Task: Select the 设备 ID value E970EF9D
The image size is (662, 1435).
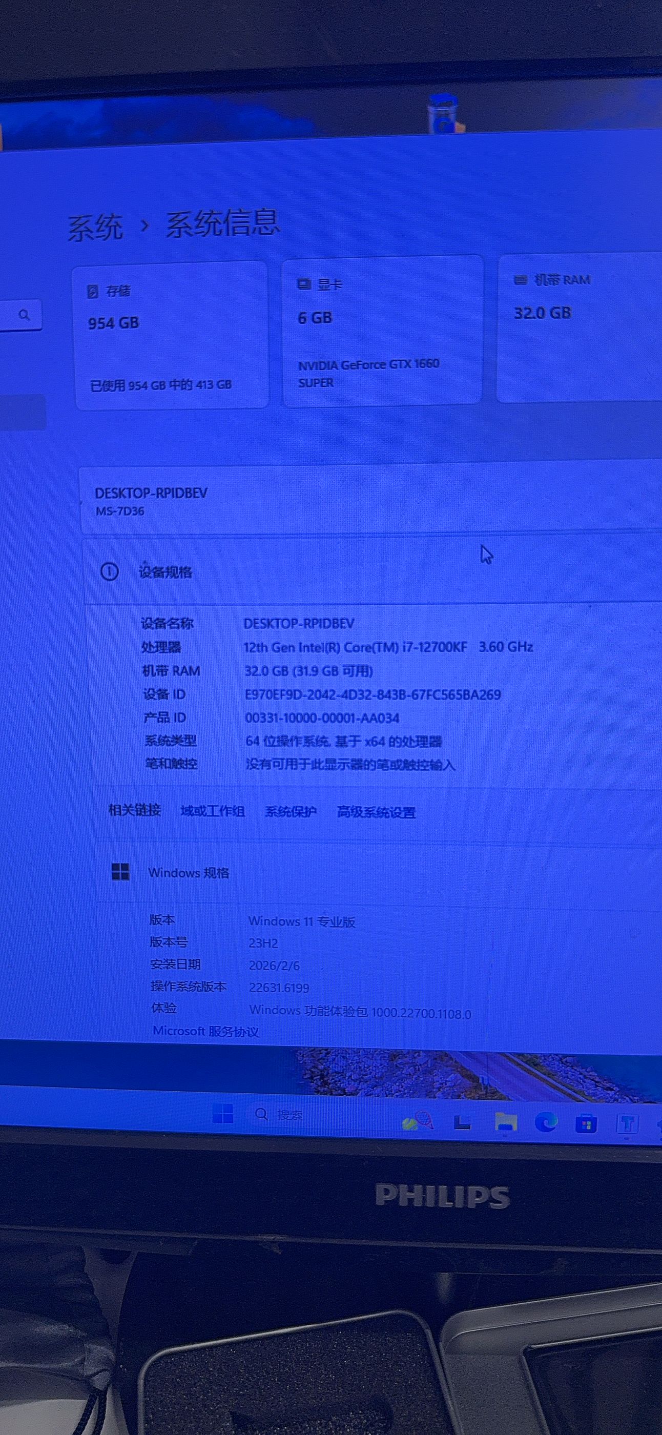Action: pos(373,694)
